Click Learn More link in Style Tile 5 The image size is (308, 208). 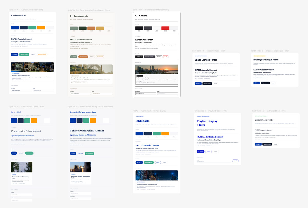click(80, 153)
